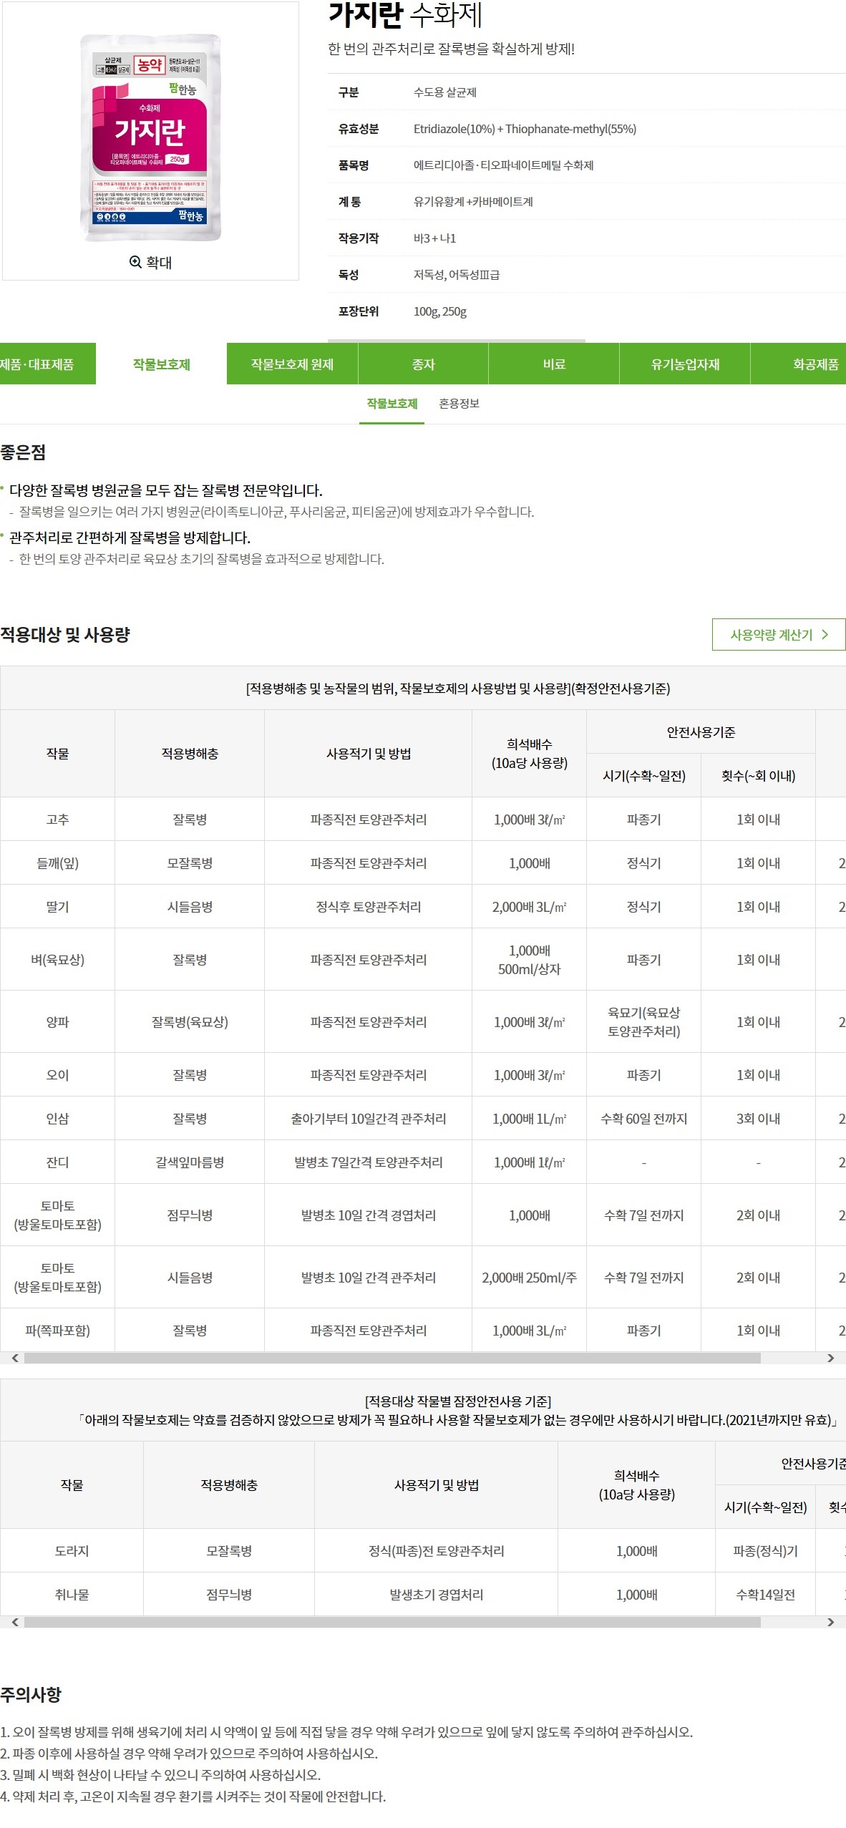846x1828 pixels.
Task: Open the 작물보호제 원제 tab
Action: pos(292,364)
